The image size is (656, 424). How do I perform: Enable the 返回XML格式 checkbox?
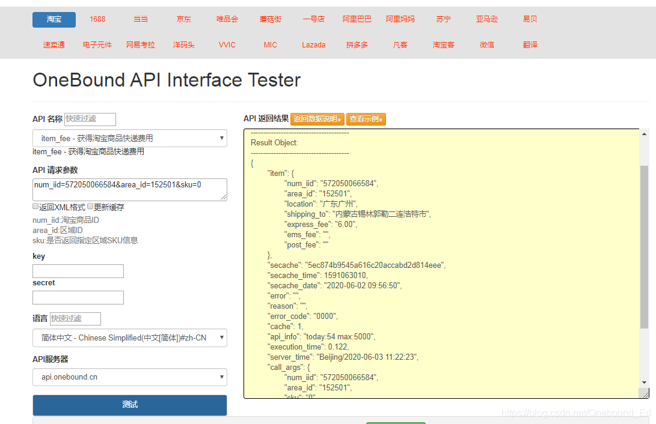[35, 207]
